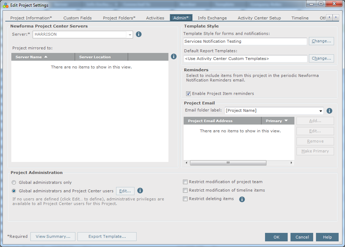
Task: Click the Project Email Address column header
Action: pos(223,121)
